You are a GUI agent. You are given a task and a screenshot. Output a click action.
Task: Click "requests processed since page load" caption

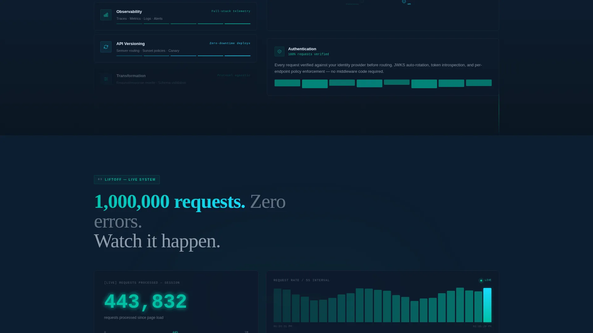click(x=134, y=318)
